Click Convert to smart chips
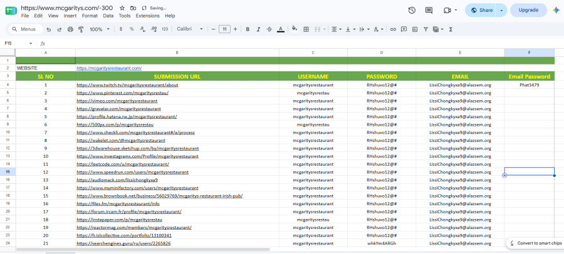This screenshot has height=254, width=564. tap(535, 243)
